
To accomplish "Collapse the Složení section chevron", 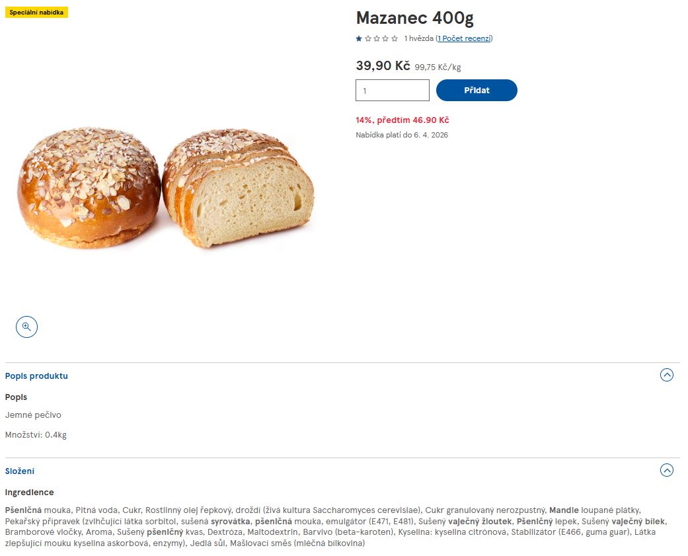I will pyautogui.click(x=666, y=471).
